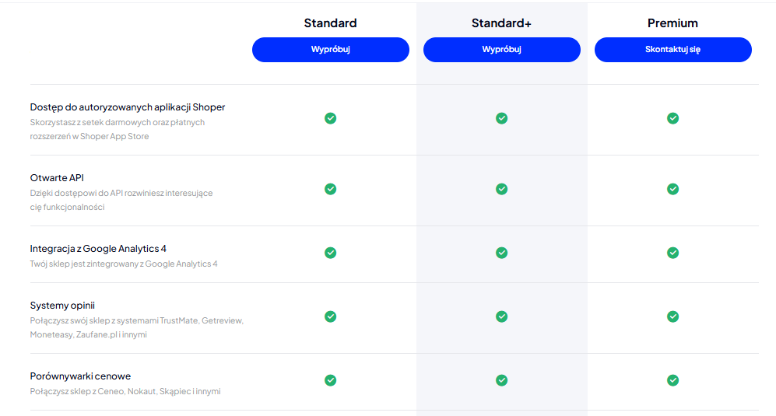This screenshot has height=416, width=776.
Task: Click the Skontaktuj się button under Premium
Action: pos(673,50)
